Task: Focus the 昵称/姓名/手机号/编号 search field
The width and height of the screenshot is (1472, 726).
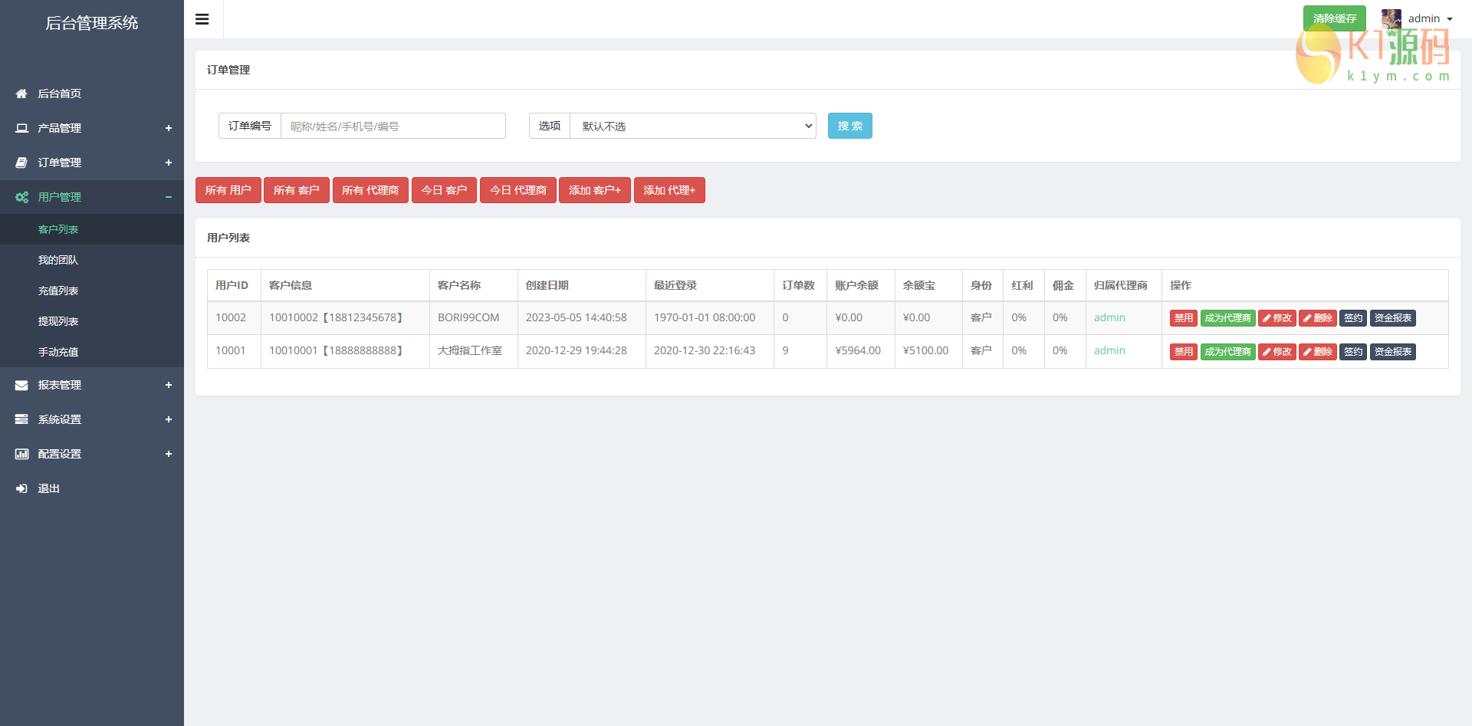Action: (x=393, y=126)
